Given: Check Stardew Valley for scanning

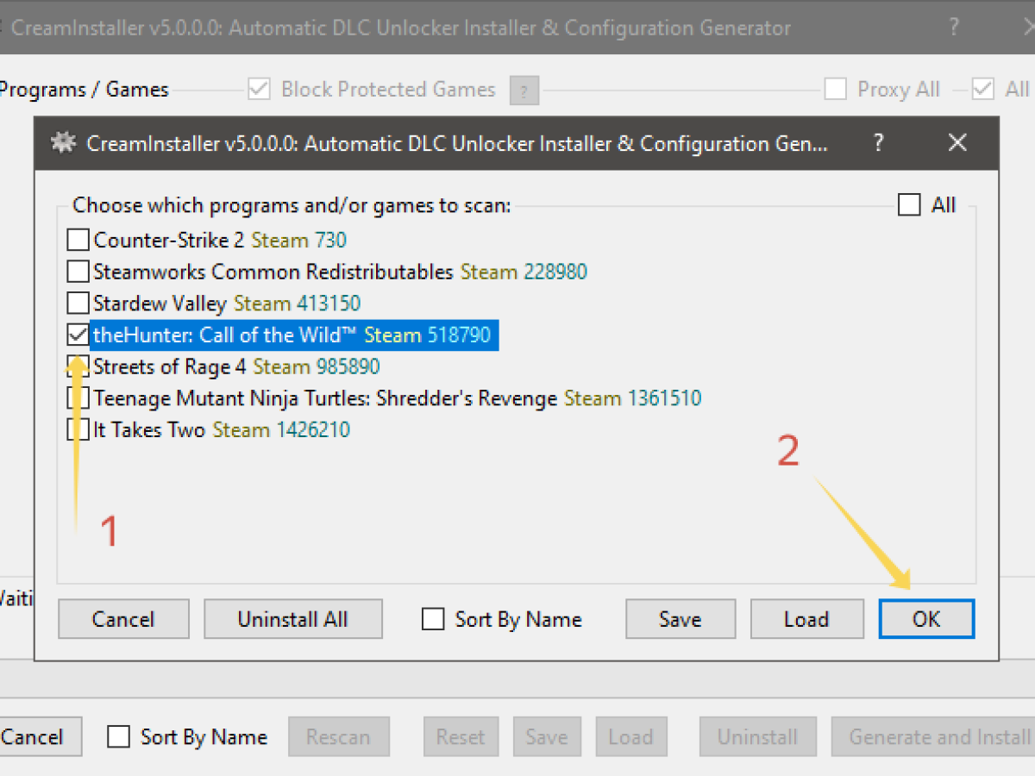Looking at the screenshot, I should pyautogui.click(x=77, y=303).
